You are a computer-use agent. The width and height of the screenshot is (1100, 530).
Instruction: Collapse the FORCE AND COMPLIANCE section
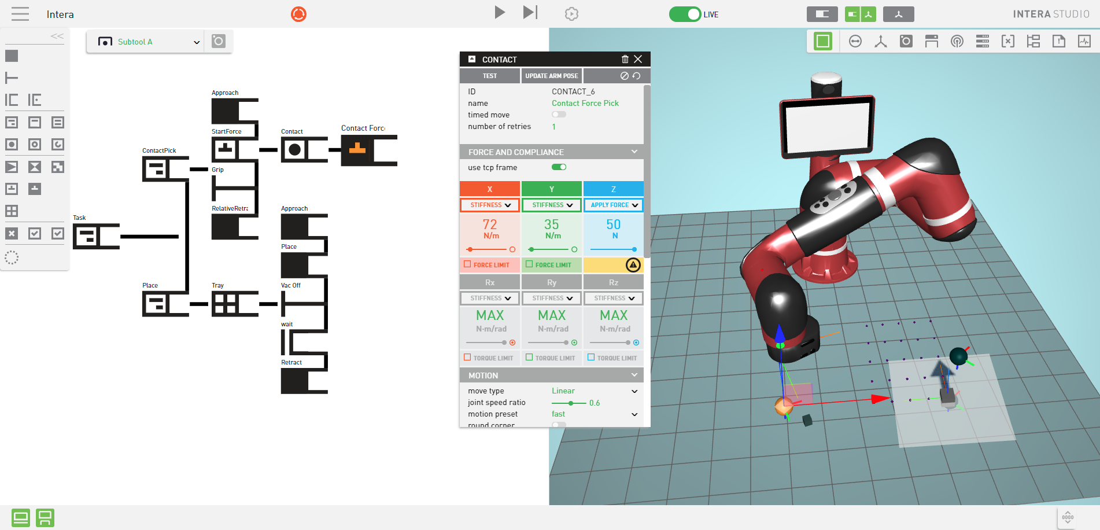633,152
